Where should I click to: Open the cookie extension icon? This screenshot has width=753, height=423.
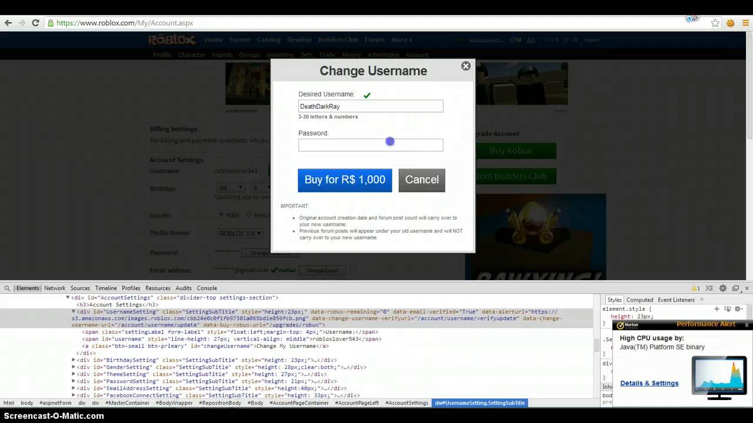(731, 23)
